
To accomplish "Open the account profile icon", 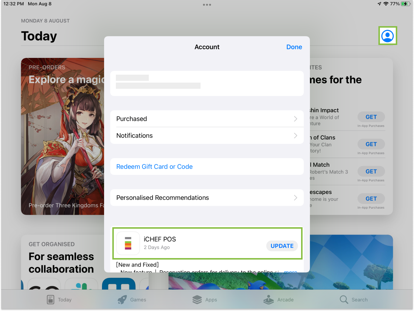I will pos(387,36).
